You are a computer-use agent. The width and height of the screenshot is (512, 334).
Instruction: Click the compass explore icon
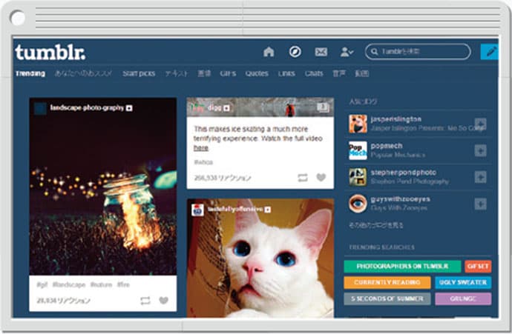tap(295, 52)
